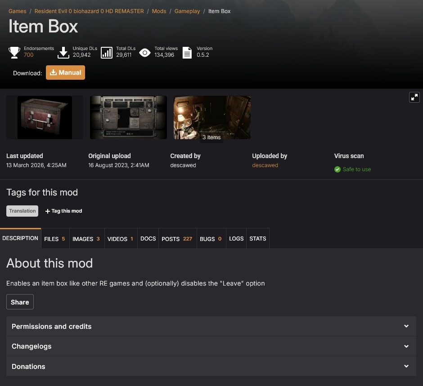This screenshot has width=423, height=386.
Task: Open the inventory screen thumbnail
Action: coord(128,118)
